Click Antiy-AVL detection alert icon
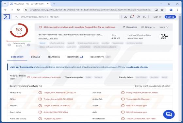 123,99
